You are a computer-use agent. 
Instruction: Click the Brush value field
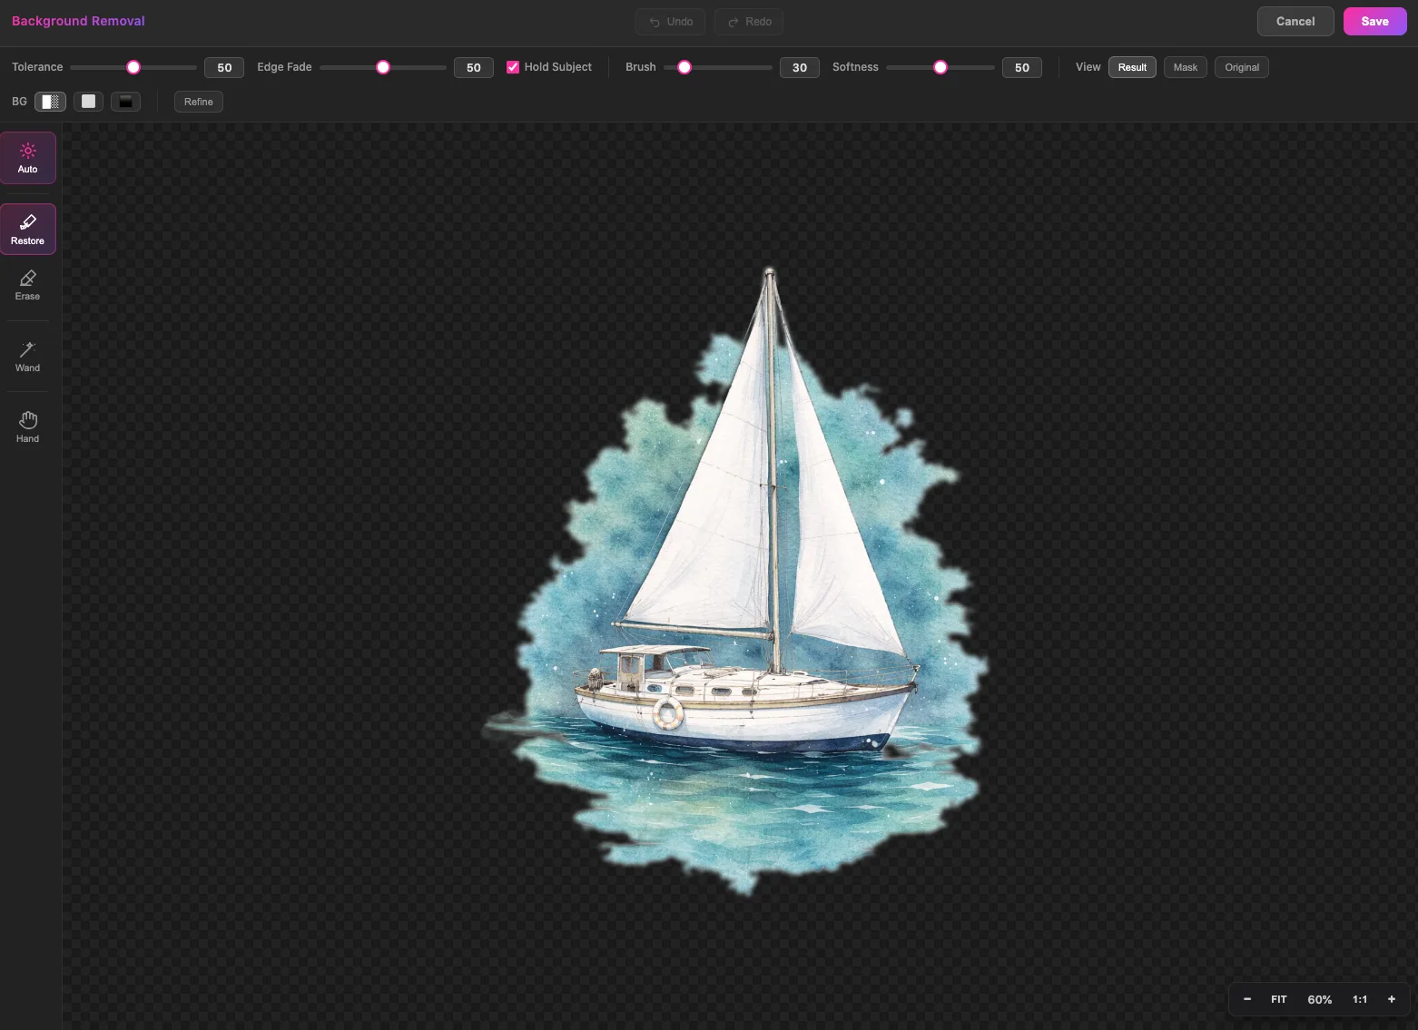(800, 67)
